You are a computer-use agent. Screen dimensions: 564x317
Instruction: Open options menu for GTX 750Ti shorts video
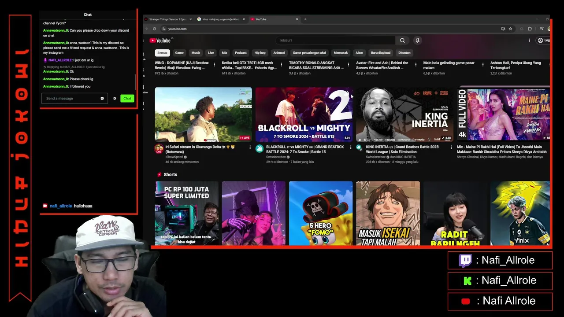[x=281, y=65]
